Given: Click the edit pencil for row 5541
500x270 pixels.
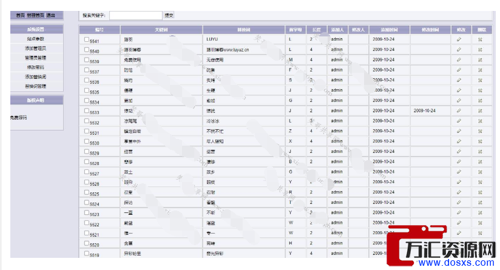Looking at the screenshot, I should pyautogui.click(x=459, y=39).
